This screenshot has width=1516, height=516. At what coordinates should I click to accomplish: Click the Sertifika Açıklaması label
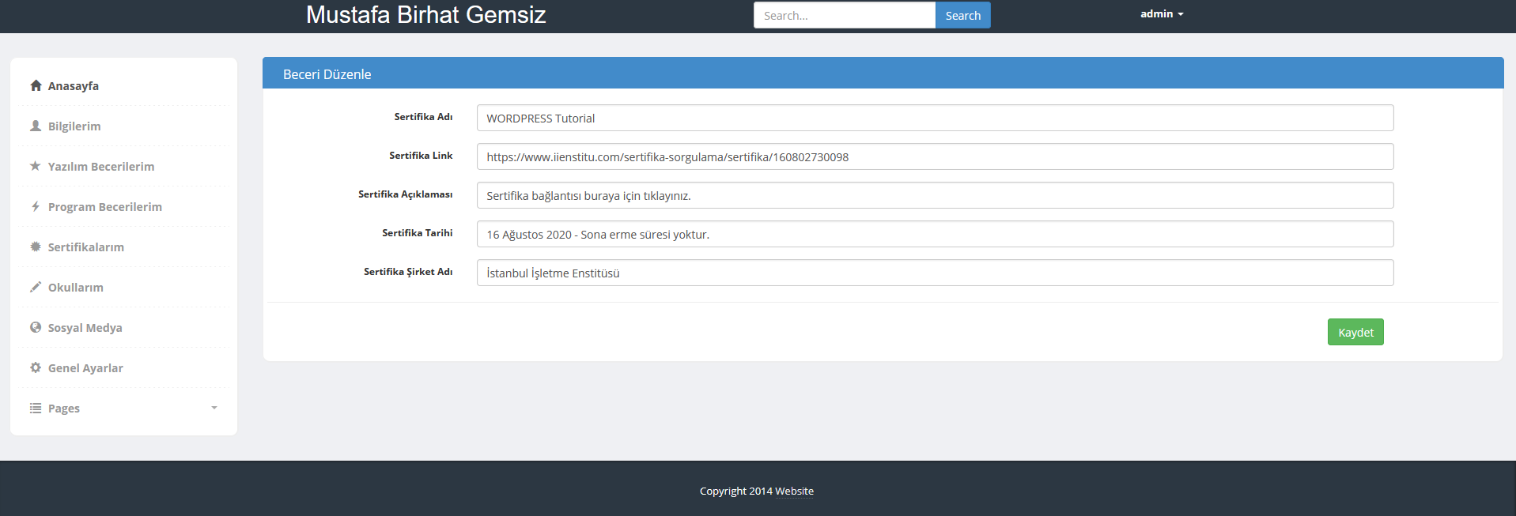(x=406, y=194)
